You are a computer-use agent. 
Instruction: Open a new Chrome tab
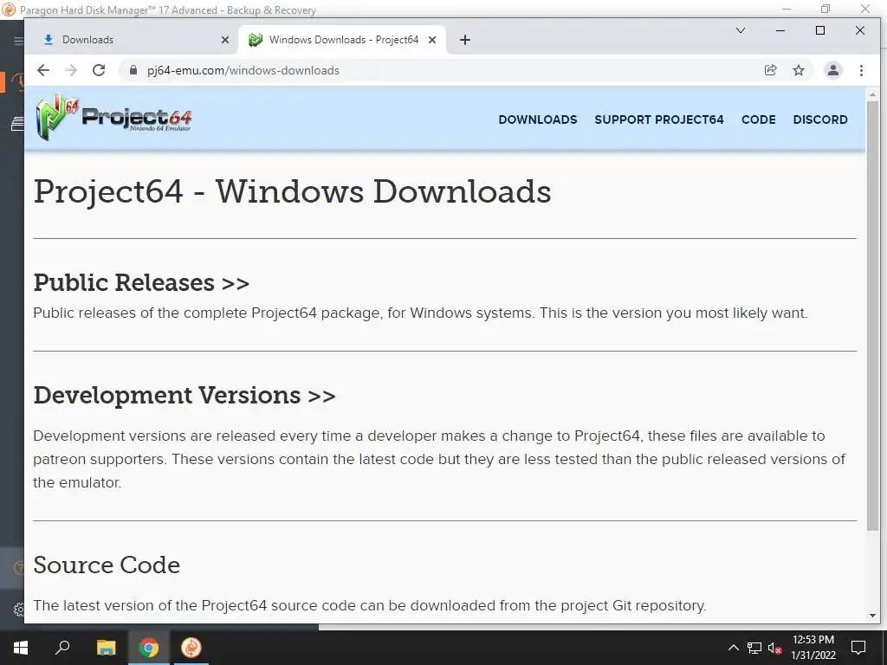pos(465,40)
